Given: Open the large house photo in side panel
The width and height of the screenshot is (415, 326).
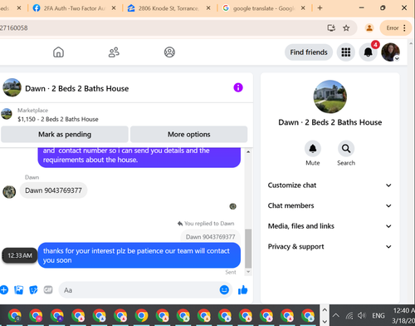Looking at the screenshot, I should [x=330, y=96].
